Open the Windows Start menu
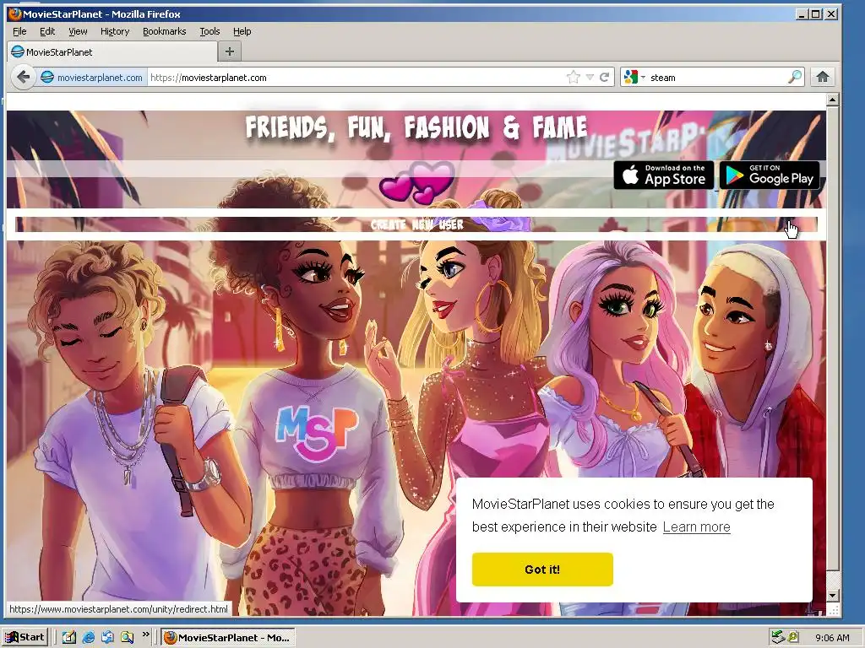 (25, 637)
